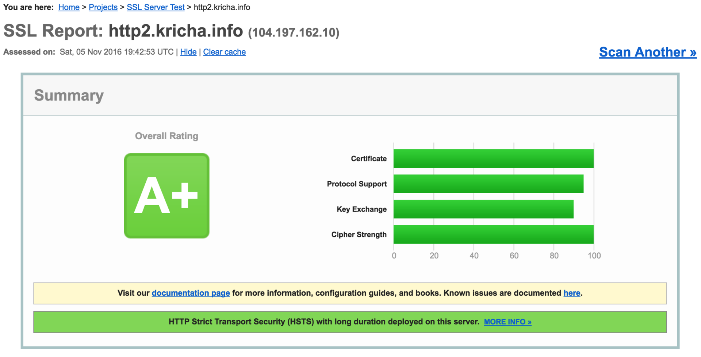
Task: Click the Overall Rating label
Action: coord(166,136)
